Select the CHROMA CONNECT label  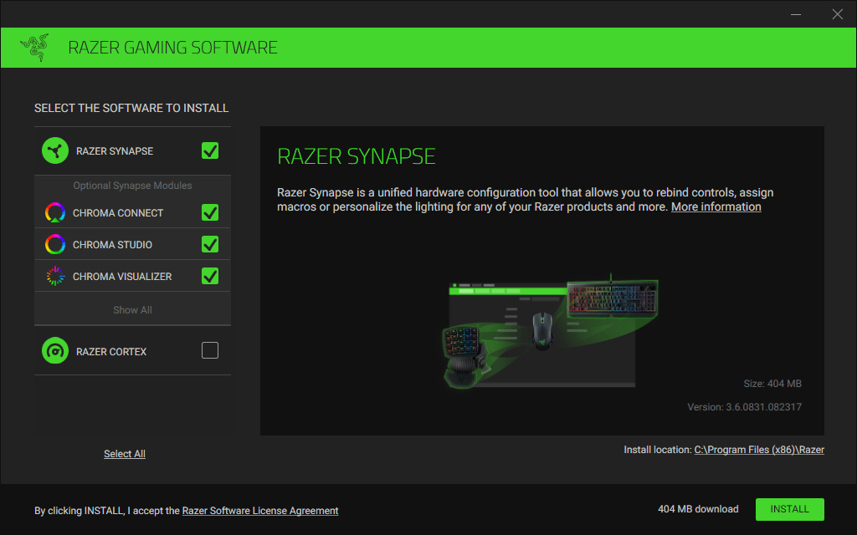118,213
